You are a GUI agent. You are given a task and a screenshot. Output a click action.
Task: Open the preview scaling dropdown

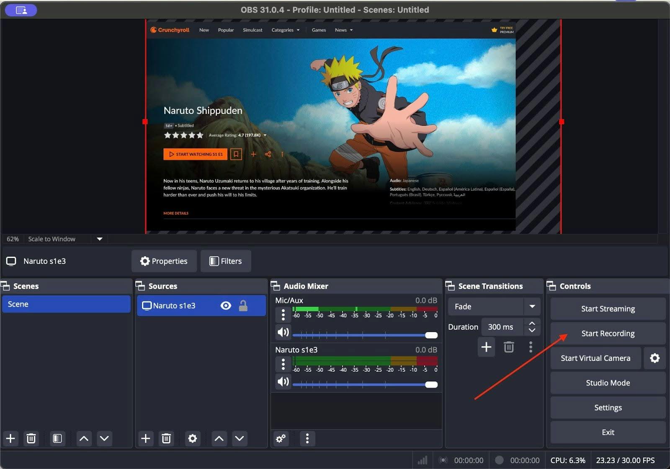(x=100, y=239)
